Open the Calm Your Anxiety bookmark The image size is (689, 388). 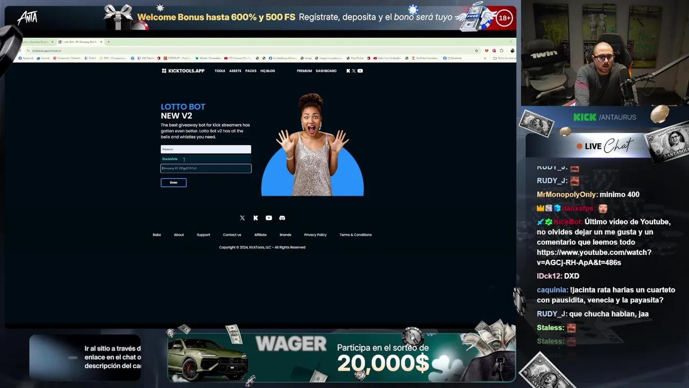(x=388, y=58)
